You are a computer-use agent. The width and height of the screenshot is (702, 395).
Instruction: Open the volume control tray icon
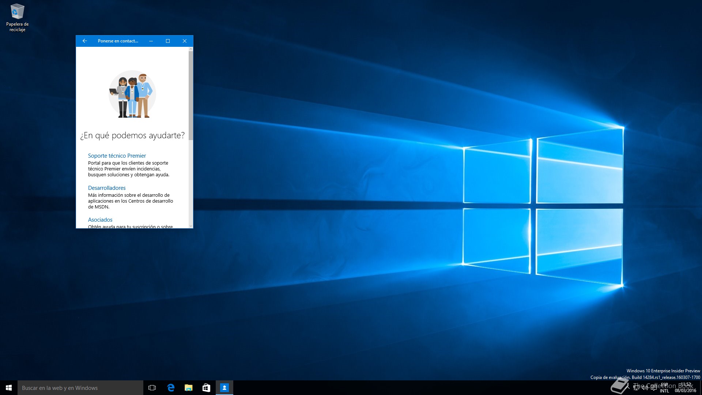[x=645, y=388]
